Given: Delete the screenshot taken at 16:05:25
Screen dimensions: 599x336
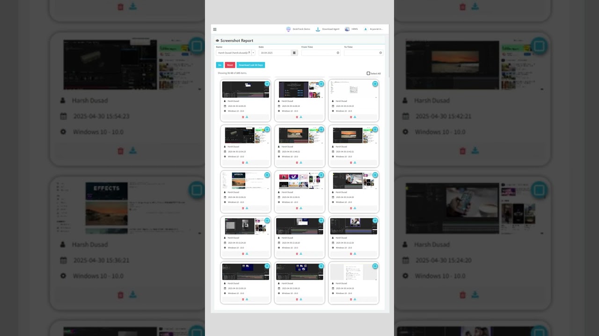Looking at the screenshot, I should [x=243, y=117].
